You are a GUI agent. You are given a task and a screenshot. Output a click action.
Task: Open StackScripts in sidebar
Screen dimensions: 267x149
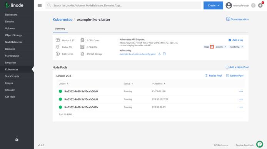coord(12,76)
